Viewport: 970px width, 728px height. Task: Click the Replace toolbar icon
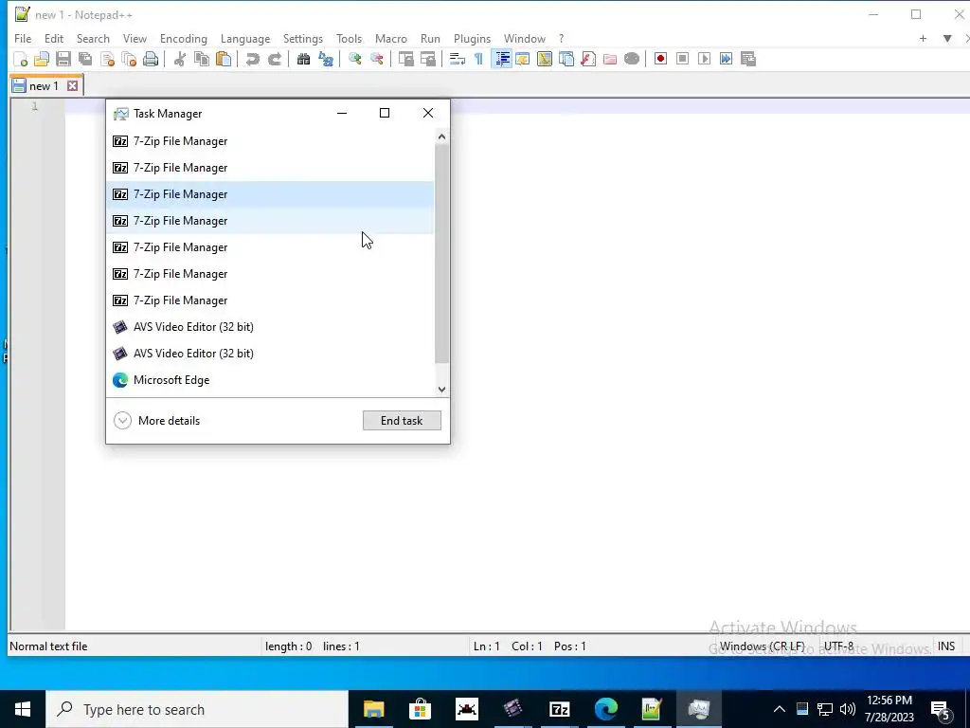(x=326, y=59)
